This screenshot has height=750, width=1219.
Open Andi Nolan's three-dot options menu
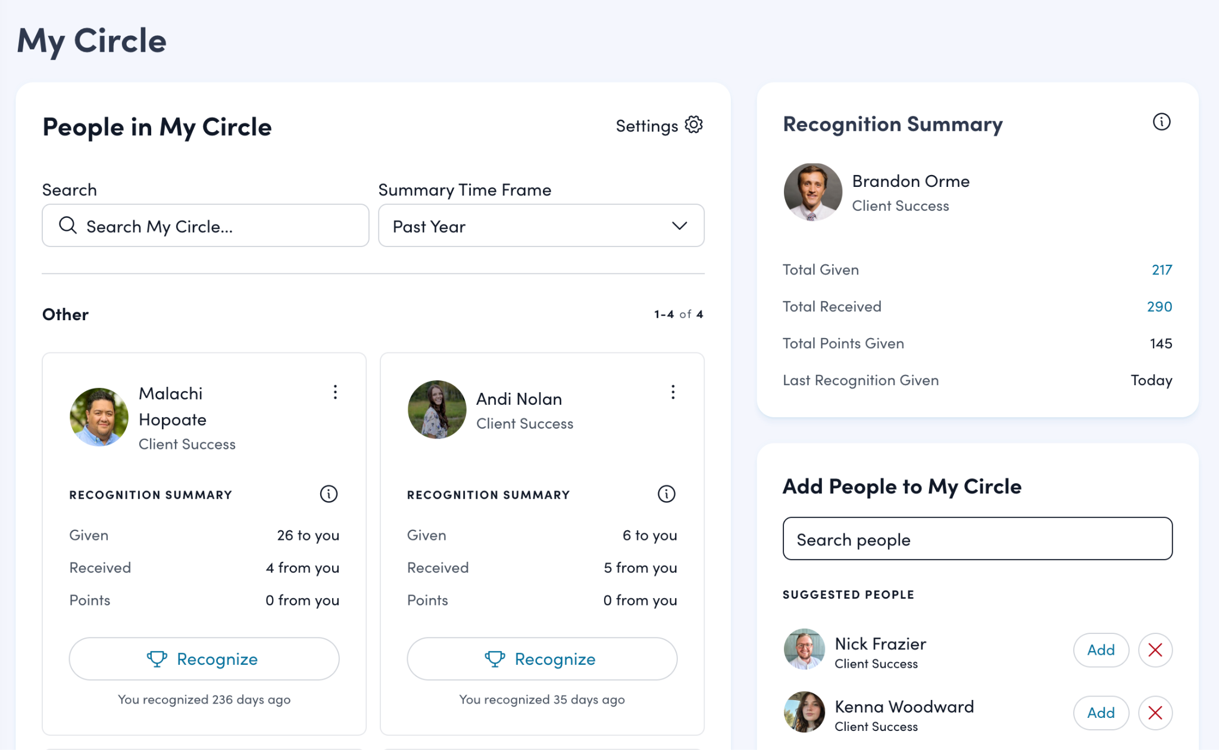[x=673, y=392]
